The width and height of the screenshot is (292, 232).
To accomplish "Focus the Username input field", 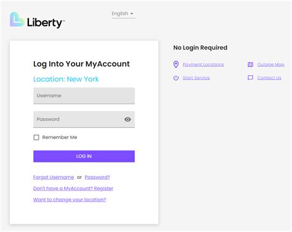I will click(84, 96).
